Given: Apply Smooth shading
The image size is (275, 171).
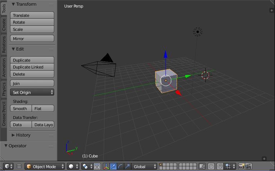Looking at the screenshot, I should (21, 109).
